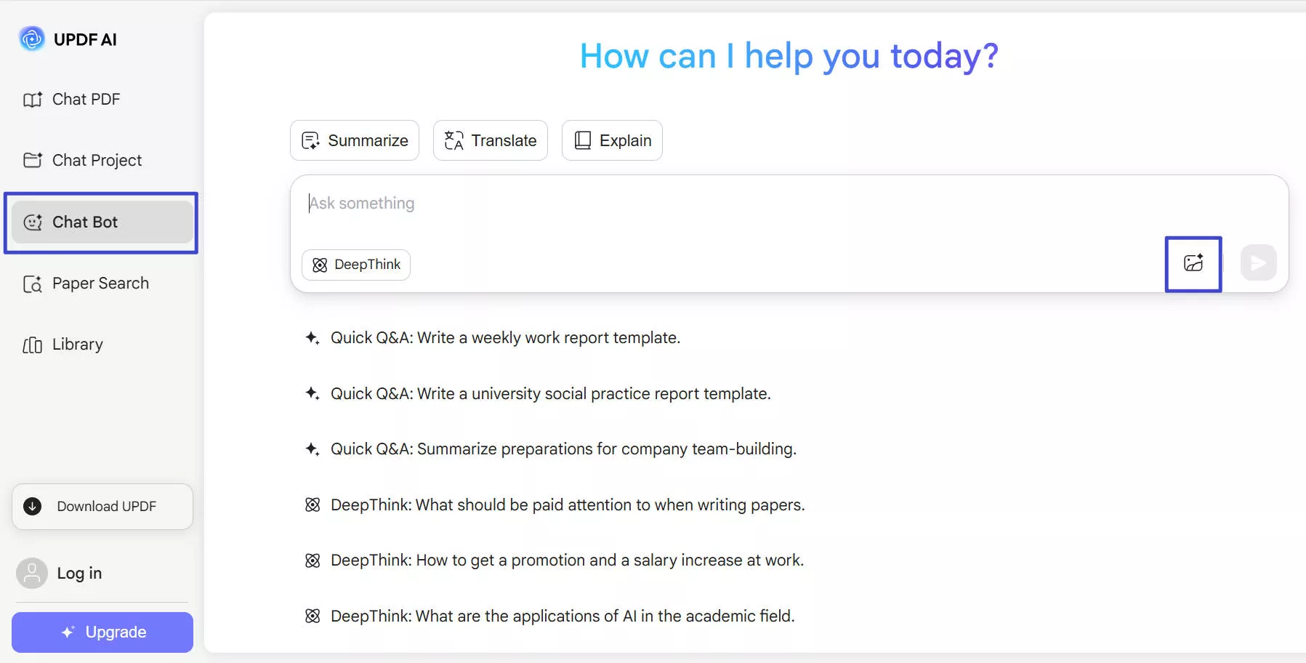
Task: Click the Log in link
Action: point(79,574)
